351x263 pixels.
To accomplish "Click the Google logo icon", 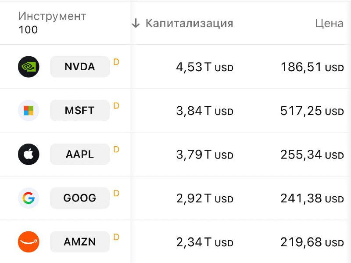I will pyautogui.click(x=29, y=198).
